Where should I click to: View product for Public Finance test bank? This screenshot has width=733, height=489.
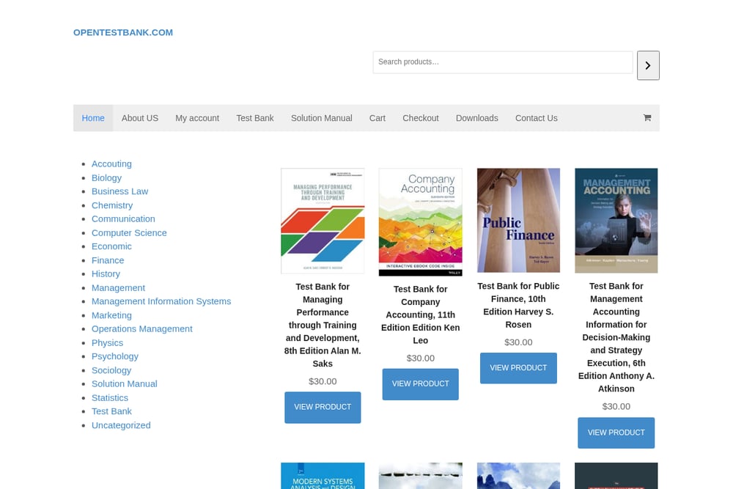[x=518, y=368]
